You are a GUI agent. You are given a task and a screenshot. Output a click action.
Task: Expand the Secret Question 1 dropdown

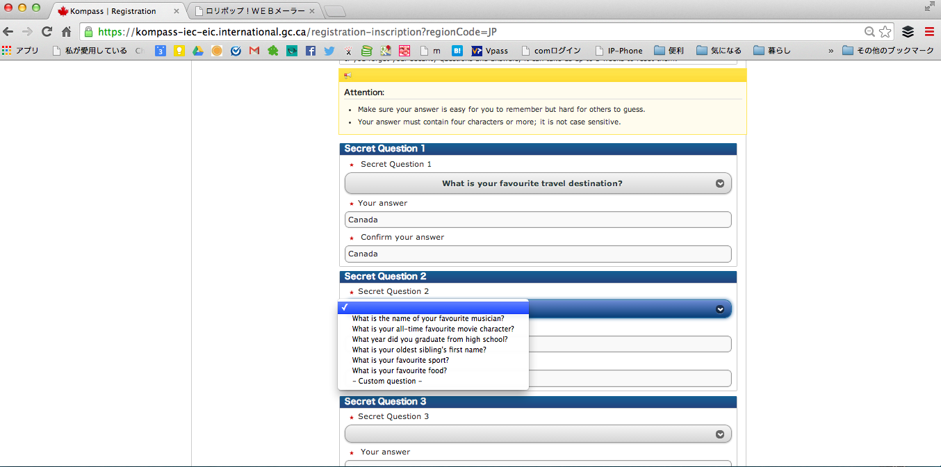tap(538, 183)
